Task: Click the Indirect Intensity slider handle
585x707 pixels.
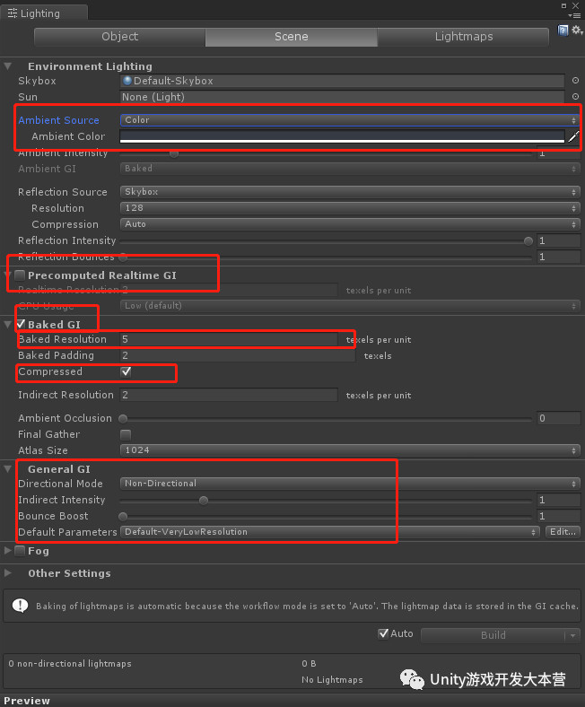Action: (x=204, y=500)
